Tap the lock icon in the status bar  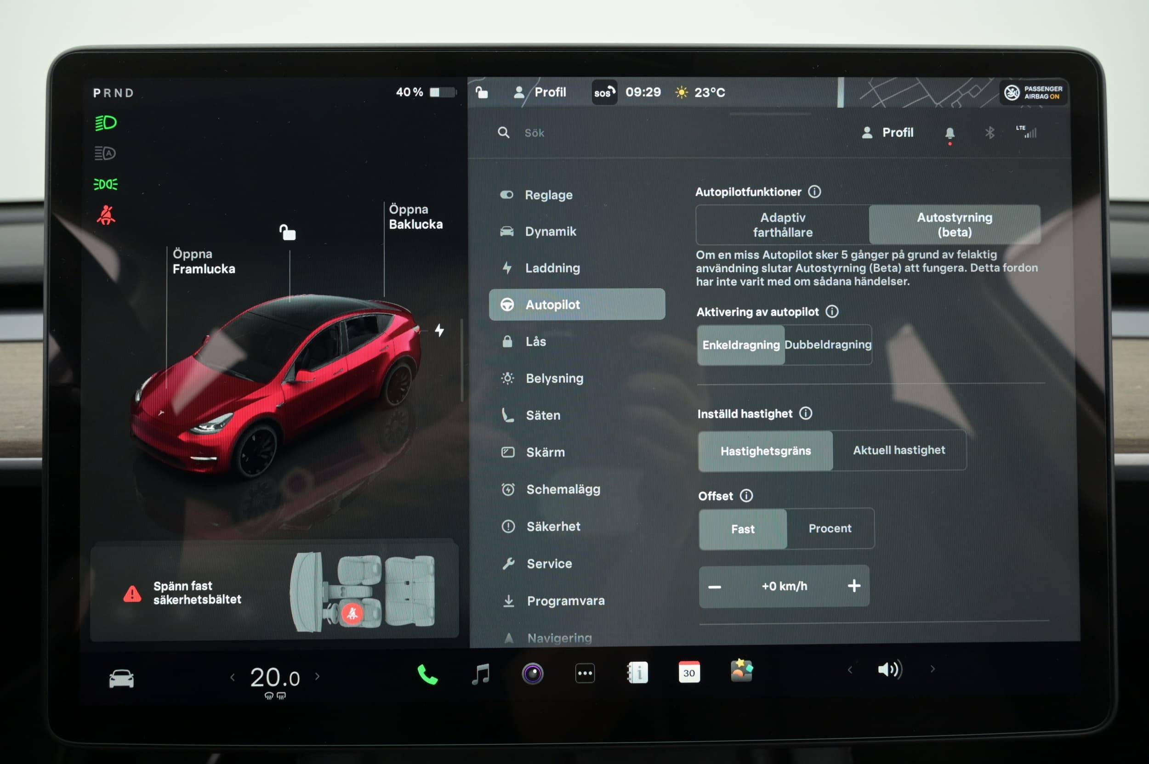pyautogui.click(x=482, y=92)
